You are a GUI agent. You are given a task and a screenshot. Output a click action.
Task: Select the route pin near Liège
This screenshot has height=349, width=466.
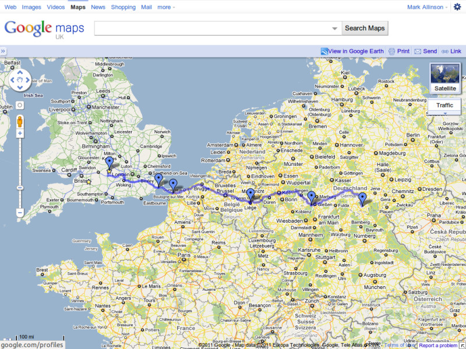pyautogui.click(x=250, y=195)
